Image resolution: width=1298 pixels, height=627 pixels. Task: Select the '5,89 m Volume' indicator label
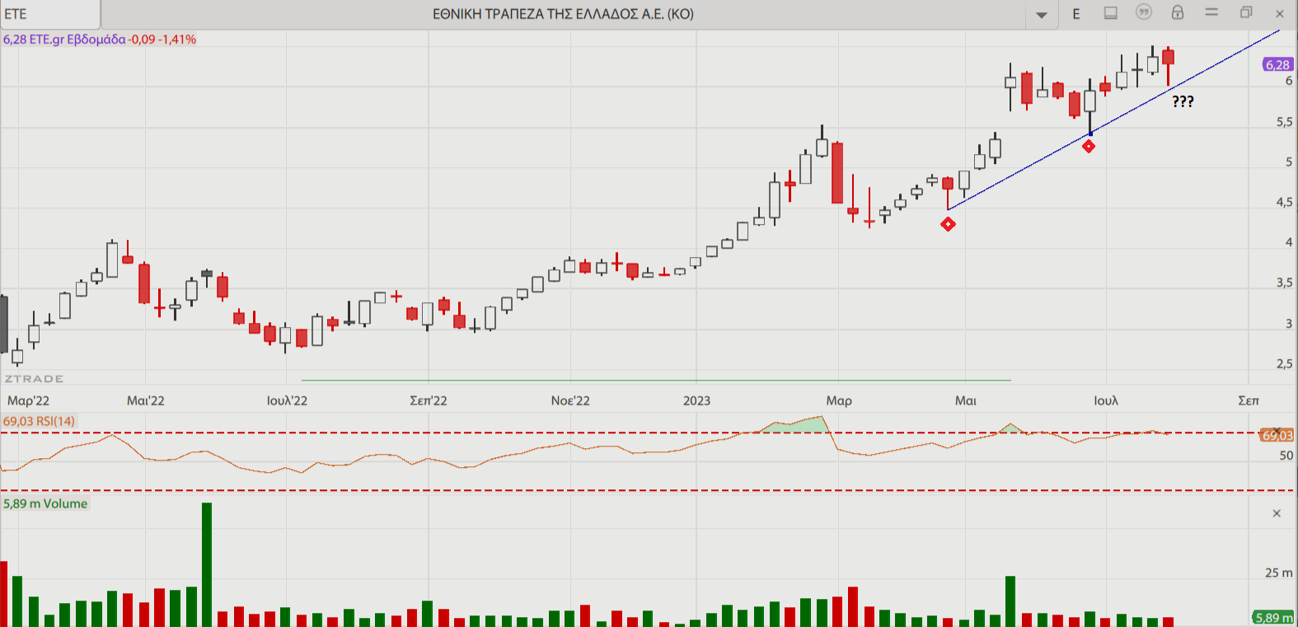(45, 503)
